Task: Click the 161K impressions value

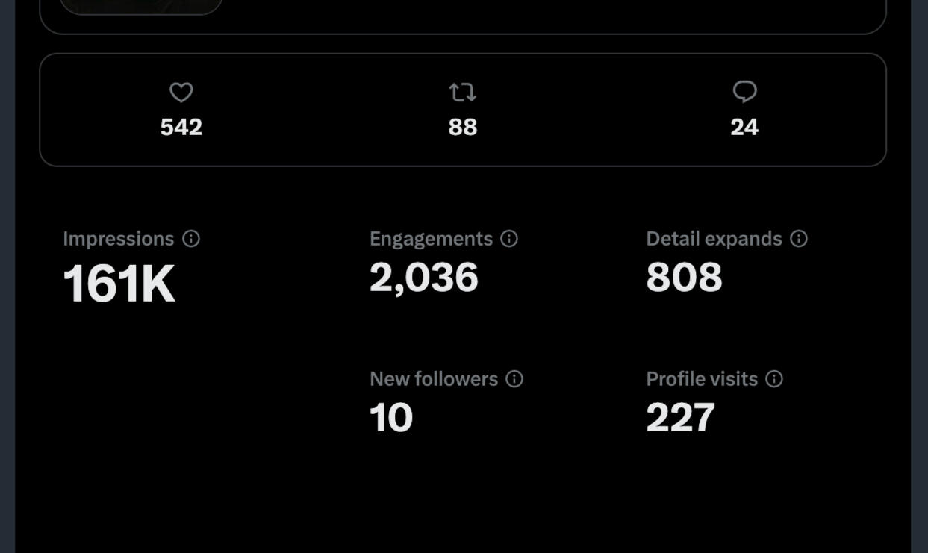Action: 119,284
